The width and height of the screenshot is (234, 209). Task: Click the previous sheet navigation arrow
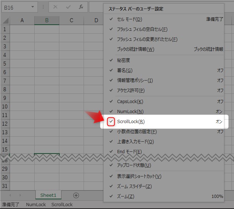point(10,195)
